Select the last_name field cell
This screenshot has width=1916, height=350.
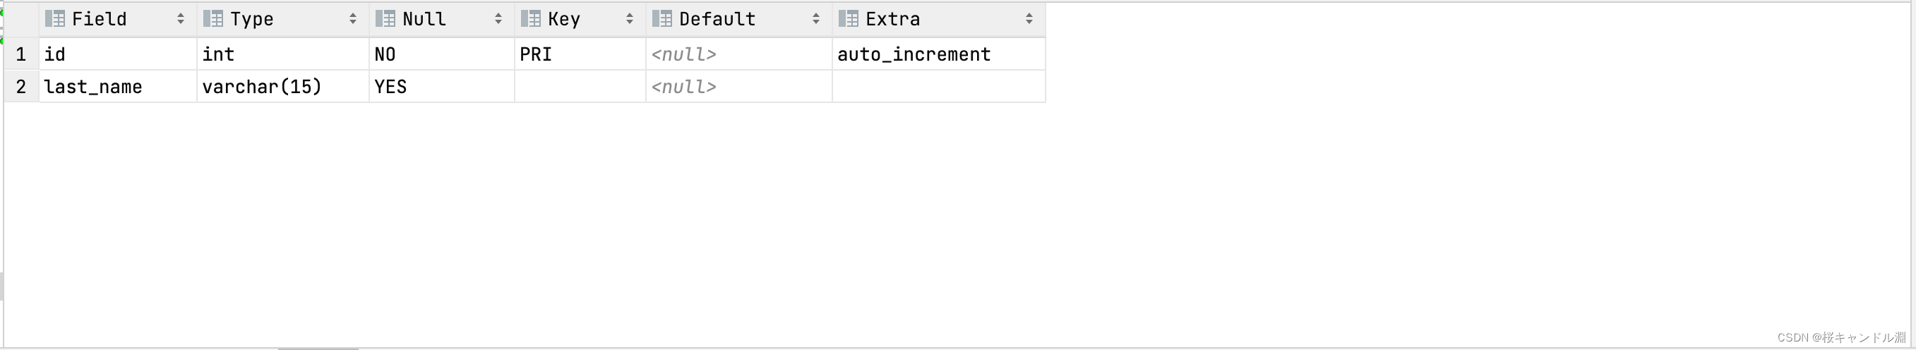[x=119, y=87]
